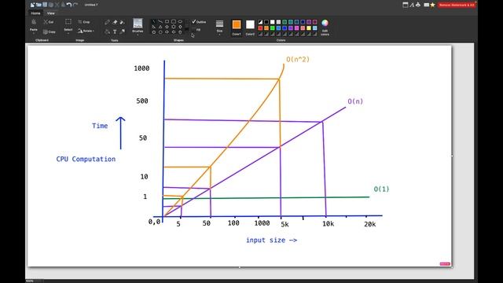Select the Color picker eyedropper tool
The width and height of the screenshot is (503, 283).
[x=123, y=31]
